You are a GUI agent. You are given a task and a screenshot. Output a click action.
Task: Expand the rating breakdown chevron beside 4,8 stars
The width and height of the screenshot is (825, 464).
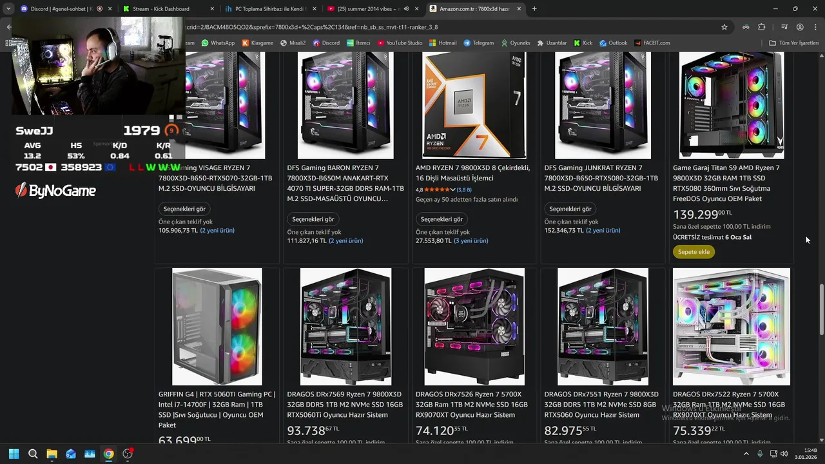click(x=452, y=190)
